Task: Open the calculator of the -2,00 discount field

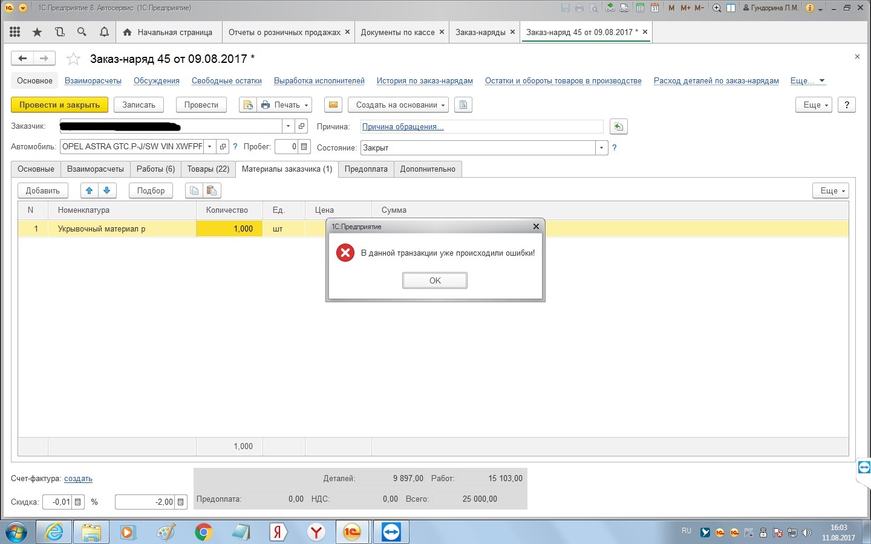Action: (180, 502)
